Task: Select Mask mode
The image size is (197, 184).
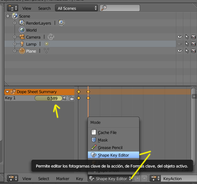Action: [x=114, y=140]
